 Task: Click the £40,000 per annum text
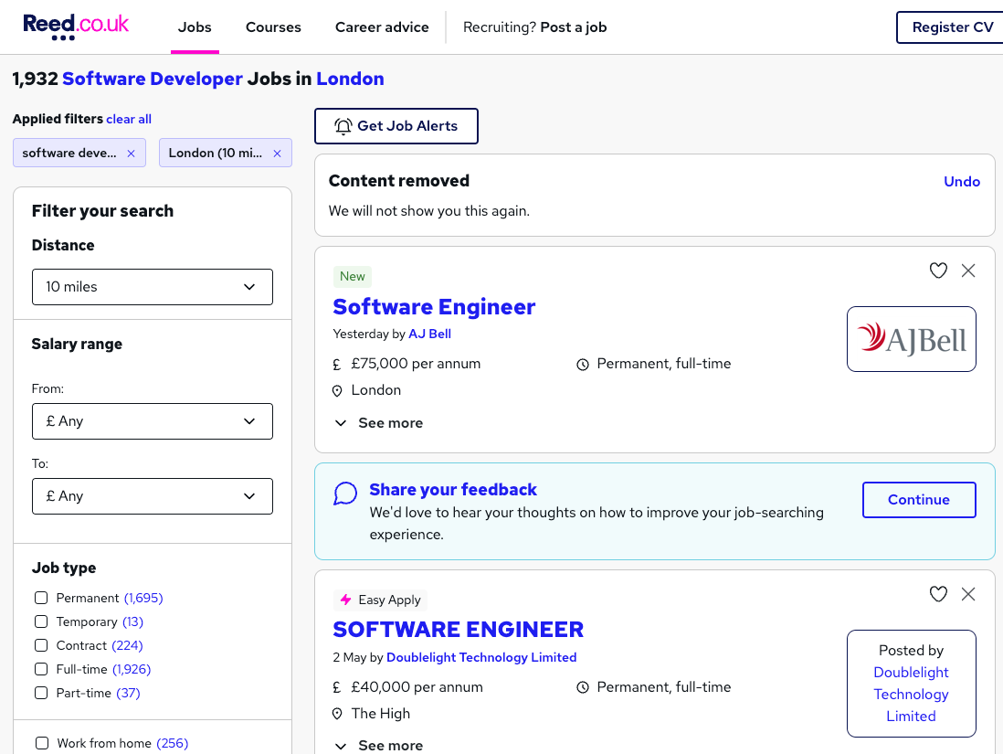coord(417,686)
